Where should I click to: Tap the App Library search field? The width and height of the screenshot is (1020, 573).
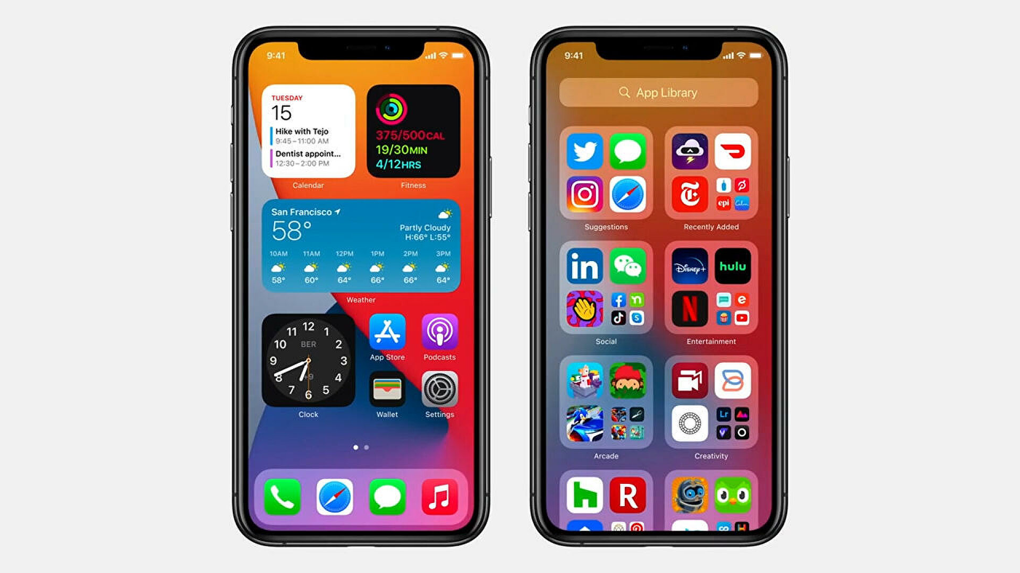[x=659, y=92]
